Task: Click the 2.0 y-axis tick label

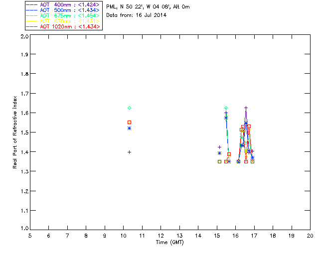Action: coord(24,37)
